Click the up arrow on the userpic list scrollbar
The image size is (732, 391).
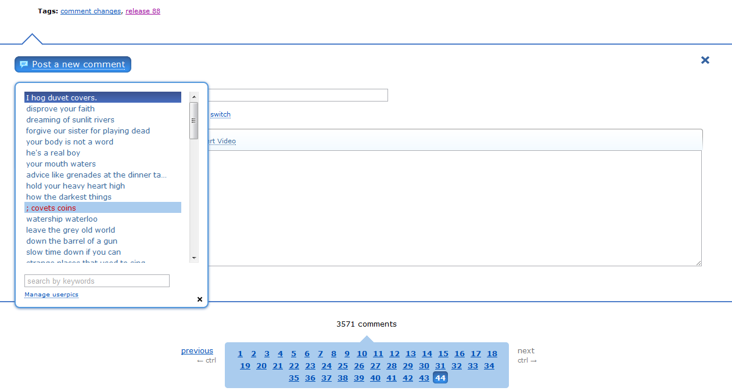point(193,96)
